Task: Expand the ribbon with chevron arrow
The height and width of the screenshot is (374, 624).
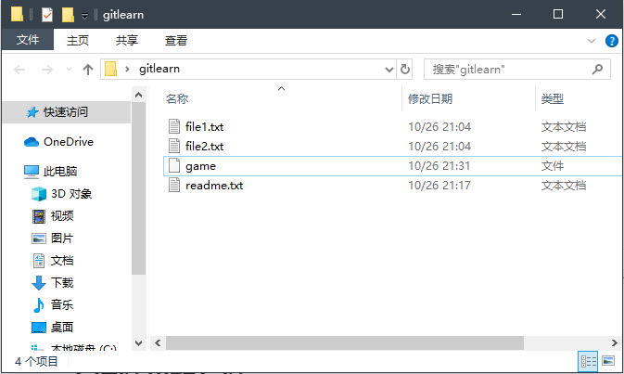Action: (592, 41)
